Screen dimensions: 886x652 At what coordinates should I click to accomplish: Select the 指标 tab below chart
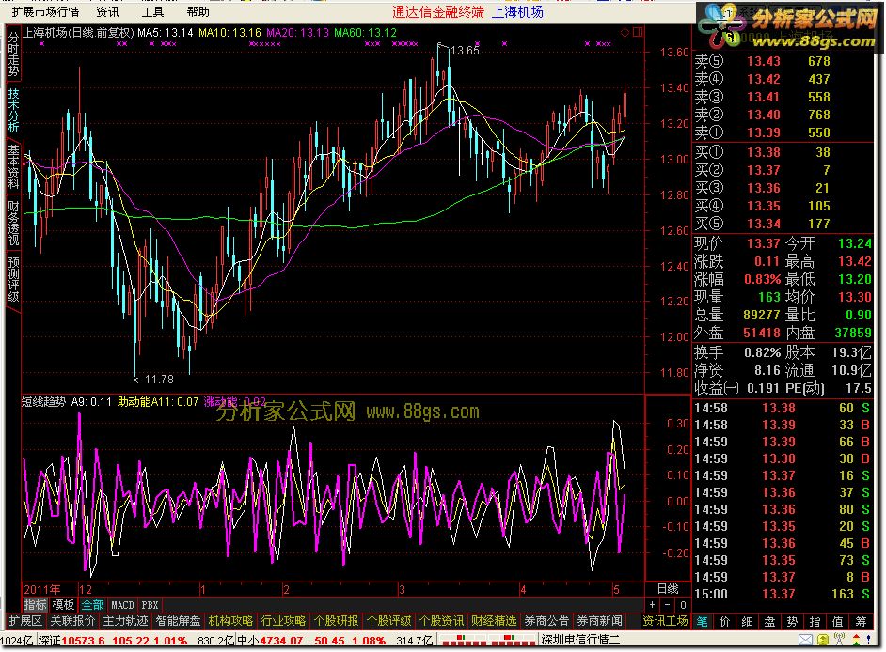click(35, 605)
